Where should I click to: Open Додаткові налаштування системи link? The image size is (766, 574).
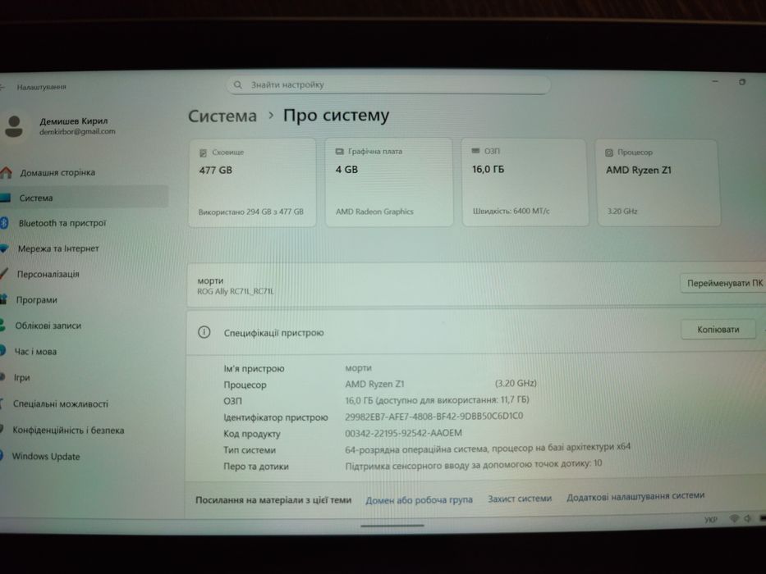[x=635, y=496]
